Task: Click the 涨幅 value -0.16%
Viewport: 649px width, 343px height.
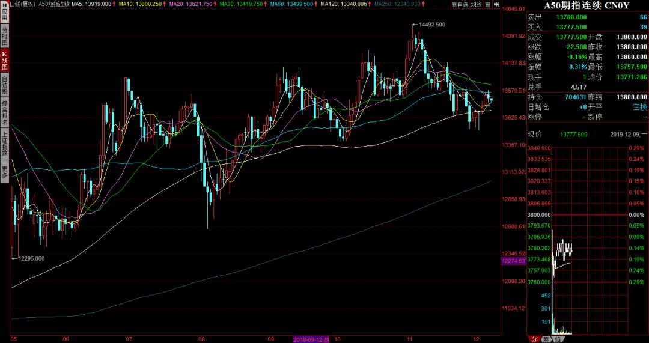Action: (x=577, y=57)
